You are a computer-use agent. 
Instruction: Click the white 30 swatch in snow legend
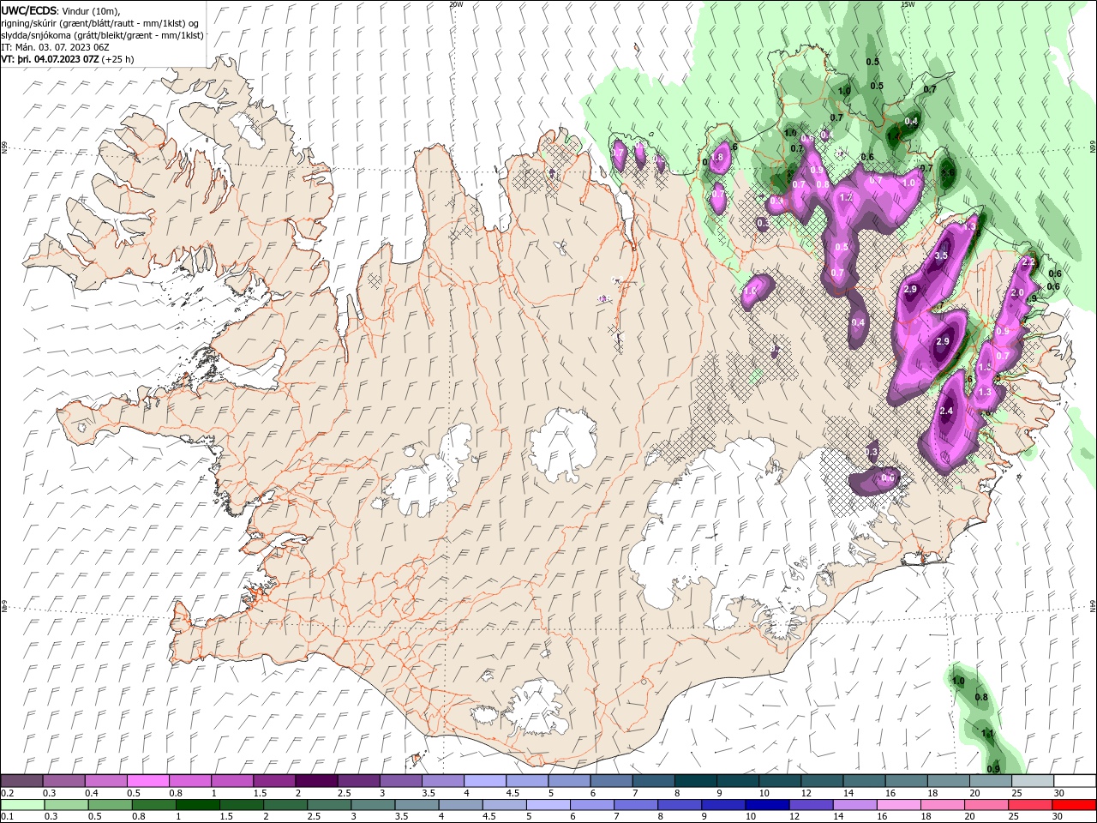click(1074, 781)
